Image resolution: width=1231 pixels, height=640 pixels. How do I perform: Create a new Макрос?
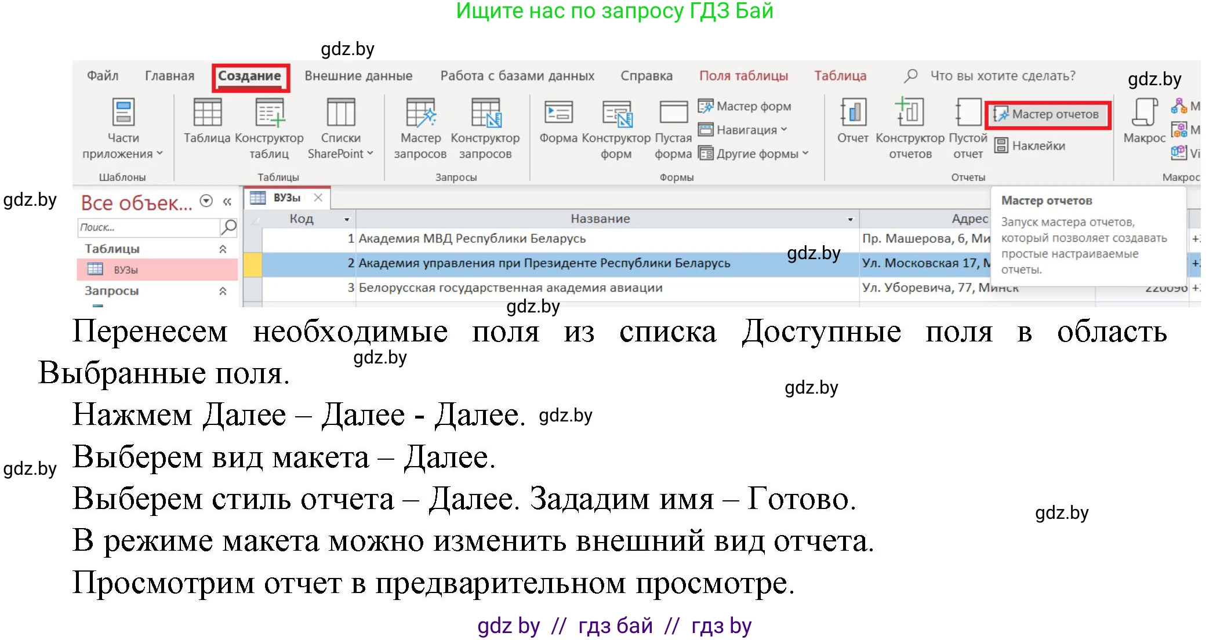(x=1144, y=120)
